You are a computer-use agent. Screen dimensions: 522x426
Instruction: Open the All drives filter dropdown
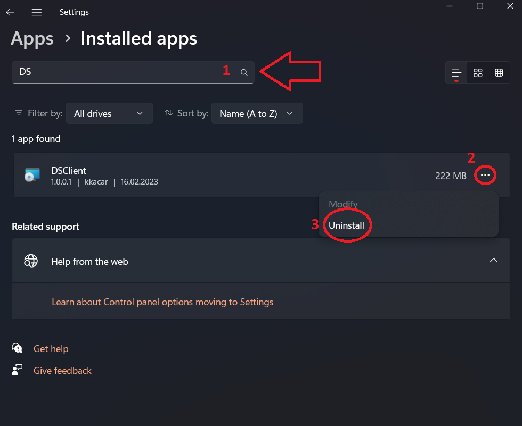pos(109,113)
